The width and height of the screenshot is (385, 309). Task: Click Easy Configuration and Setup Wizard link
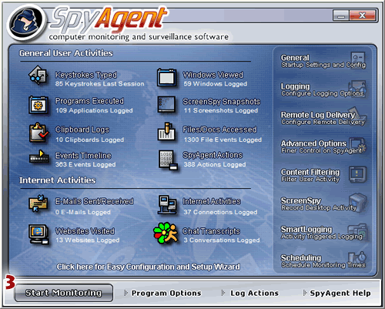click(x=149, y=267)
